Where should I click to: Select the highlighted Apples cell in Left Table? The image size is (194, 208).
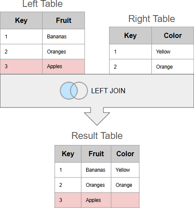click(63, 66)
